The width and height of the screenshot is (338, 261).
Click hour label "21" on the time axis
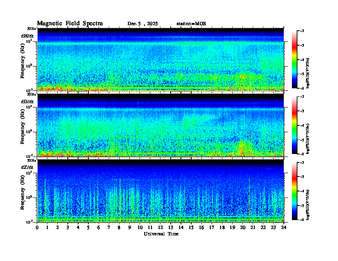pyautogui.click(x=253, y=227)
